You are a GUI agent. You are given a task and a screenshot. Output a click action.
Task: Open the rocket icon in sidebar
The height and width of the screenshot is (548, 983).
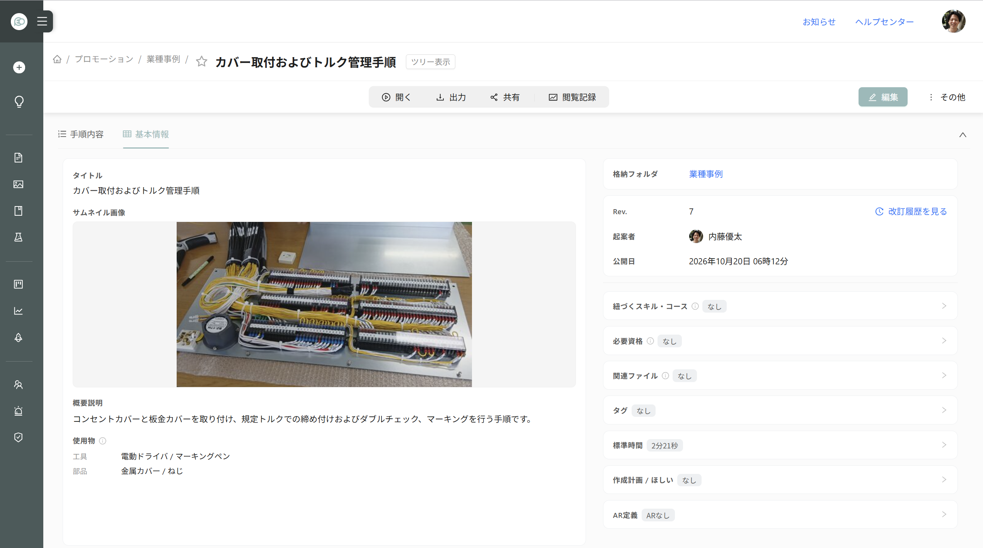tap(19, 337)
